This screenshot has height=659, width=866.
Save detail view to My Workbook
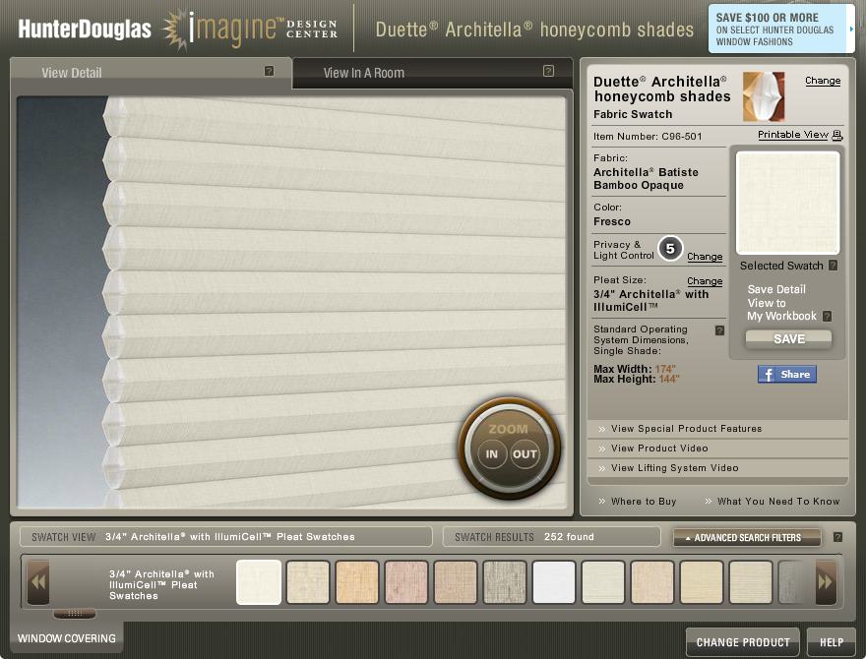(x=788, y=339)
